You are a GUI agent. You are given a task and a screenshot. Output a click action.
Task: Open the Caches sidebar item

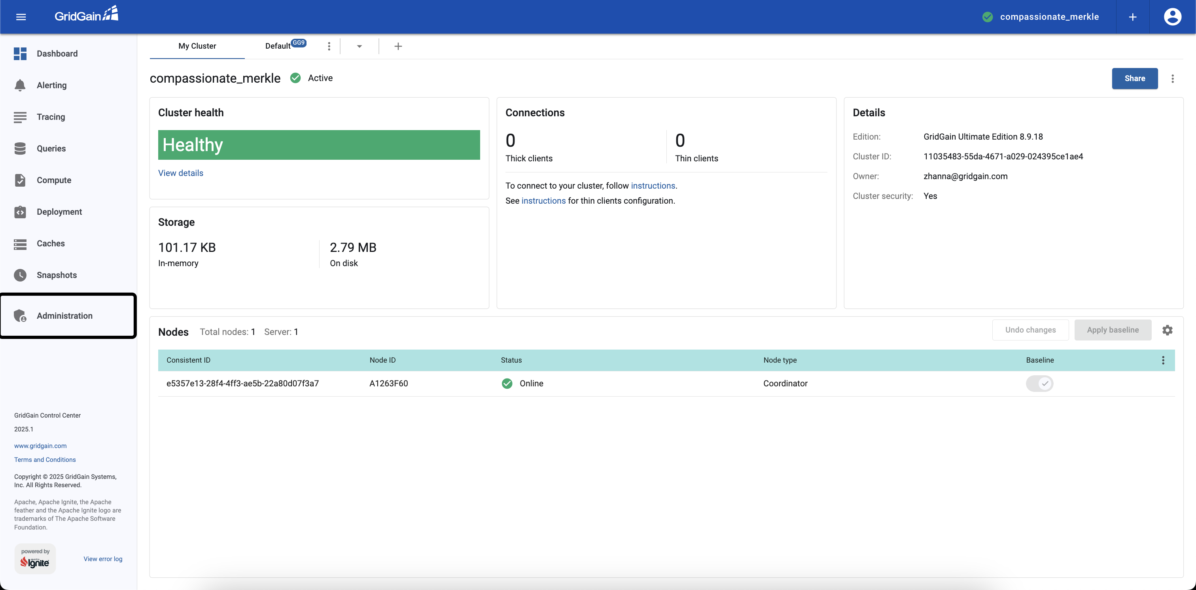pyautogui.click(x=68, y=243)
